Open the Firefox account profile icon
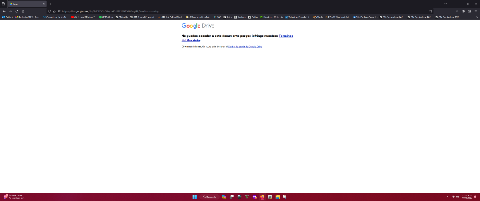 click(x=463, y=11)
